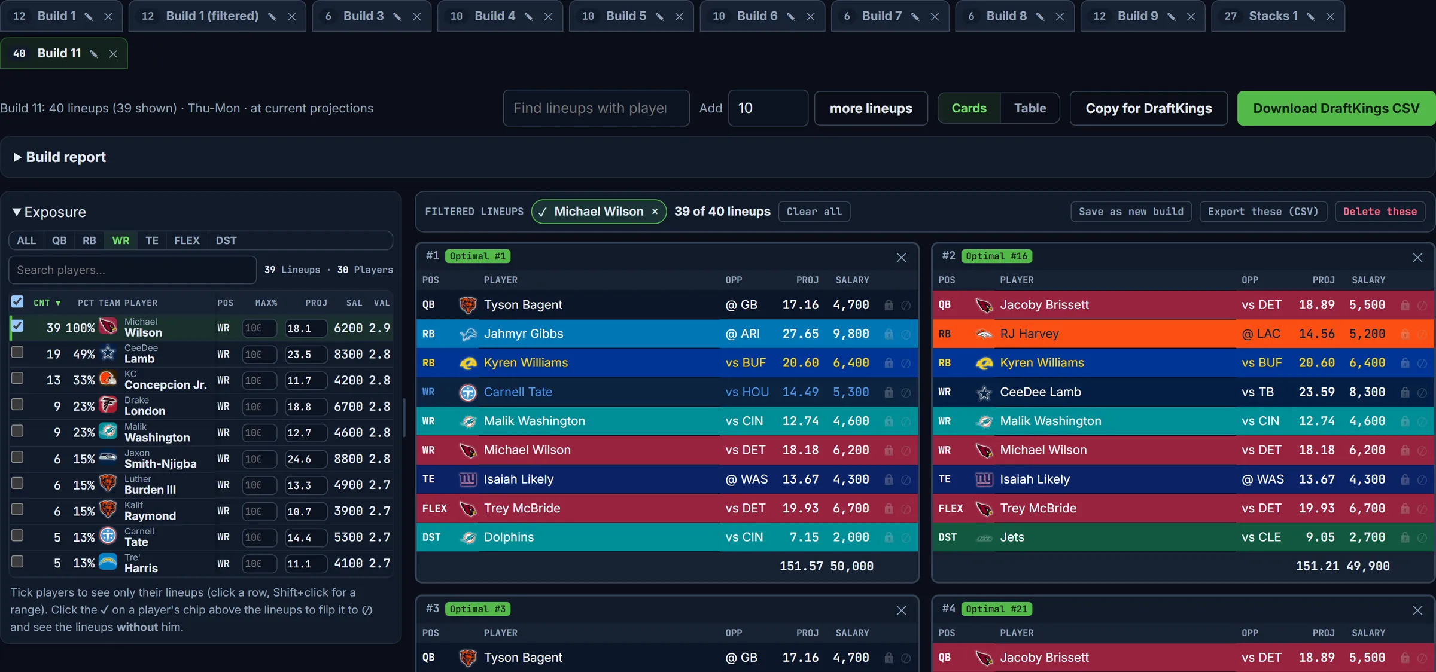The image size is (1436, 672).
Task: Edit Michael Wilson MAX% field
Action: [x=259, y=328]
